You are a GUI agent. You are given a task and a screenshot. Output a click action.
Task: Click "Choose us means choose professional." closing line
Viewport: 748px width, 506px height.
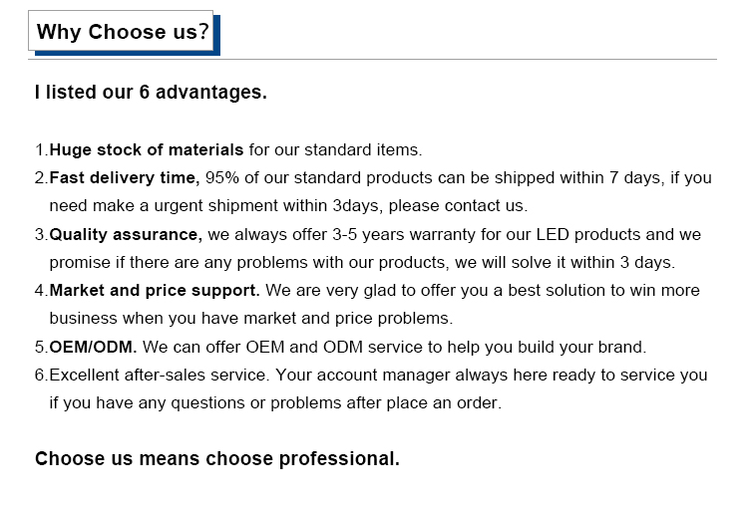pyautogui.click(x=217, y=459)
